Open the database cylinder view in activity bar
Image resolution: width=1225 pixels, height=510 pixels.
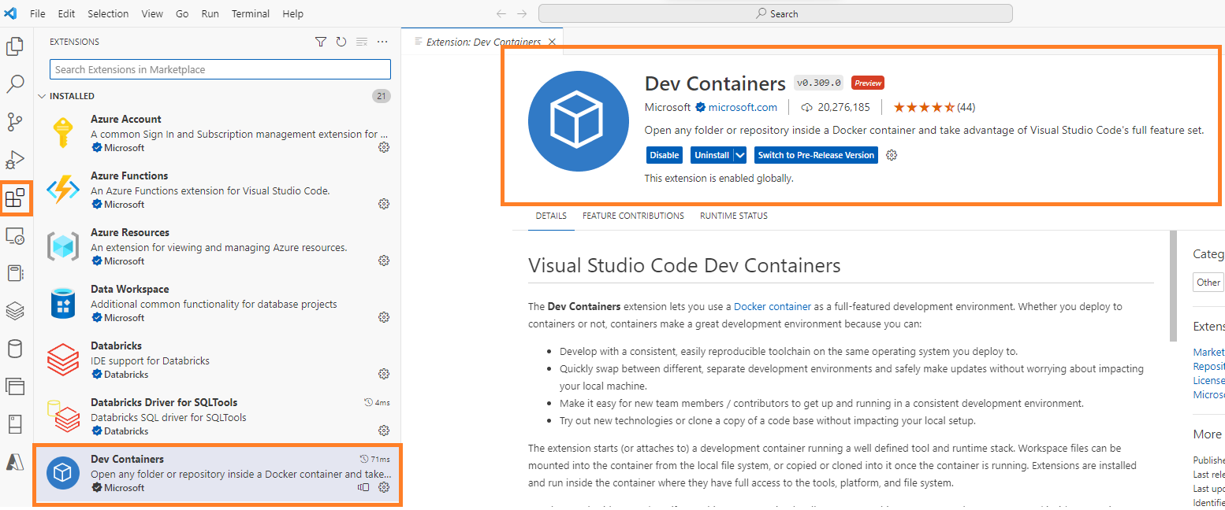pyautogui.click(x=15, y=349)
